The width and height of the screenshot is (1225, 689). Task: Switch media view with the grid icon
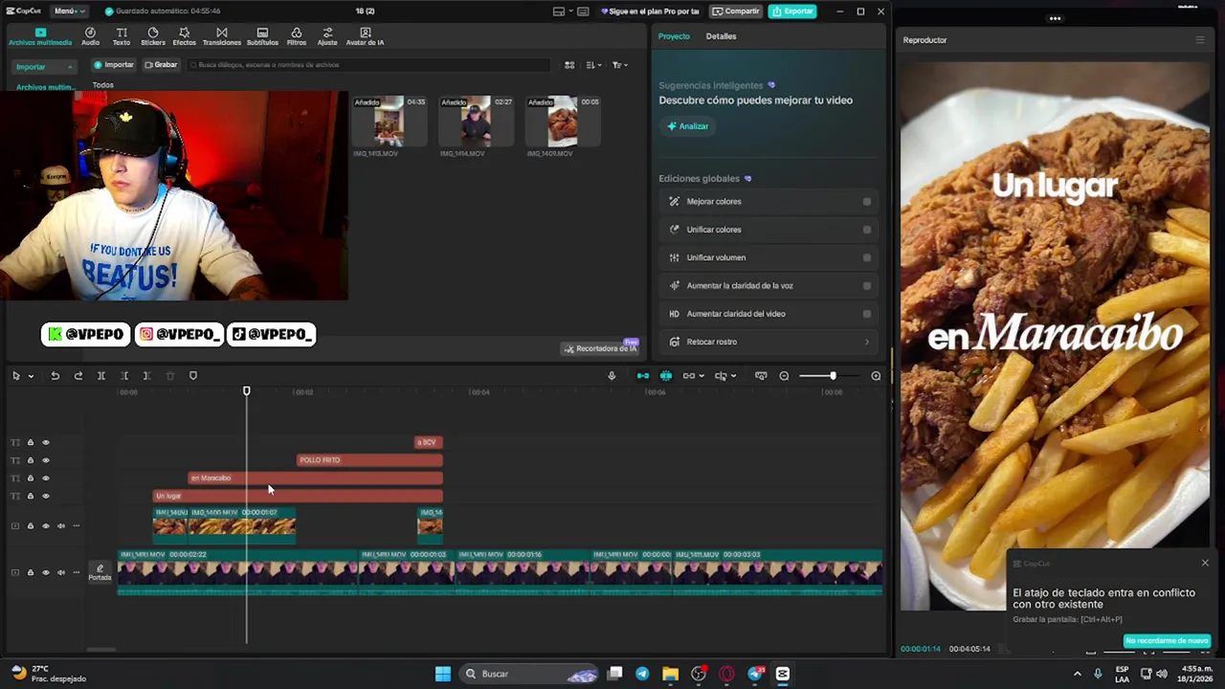click(x=569, y=65)
